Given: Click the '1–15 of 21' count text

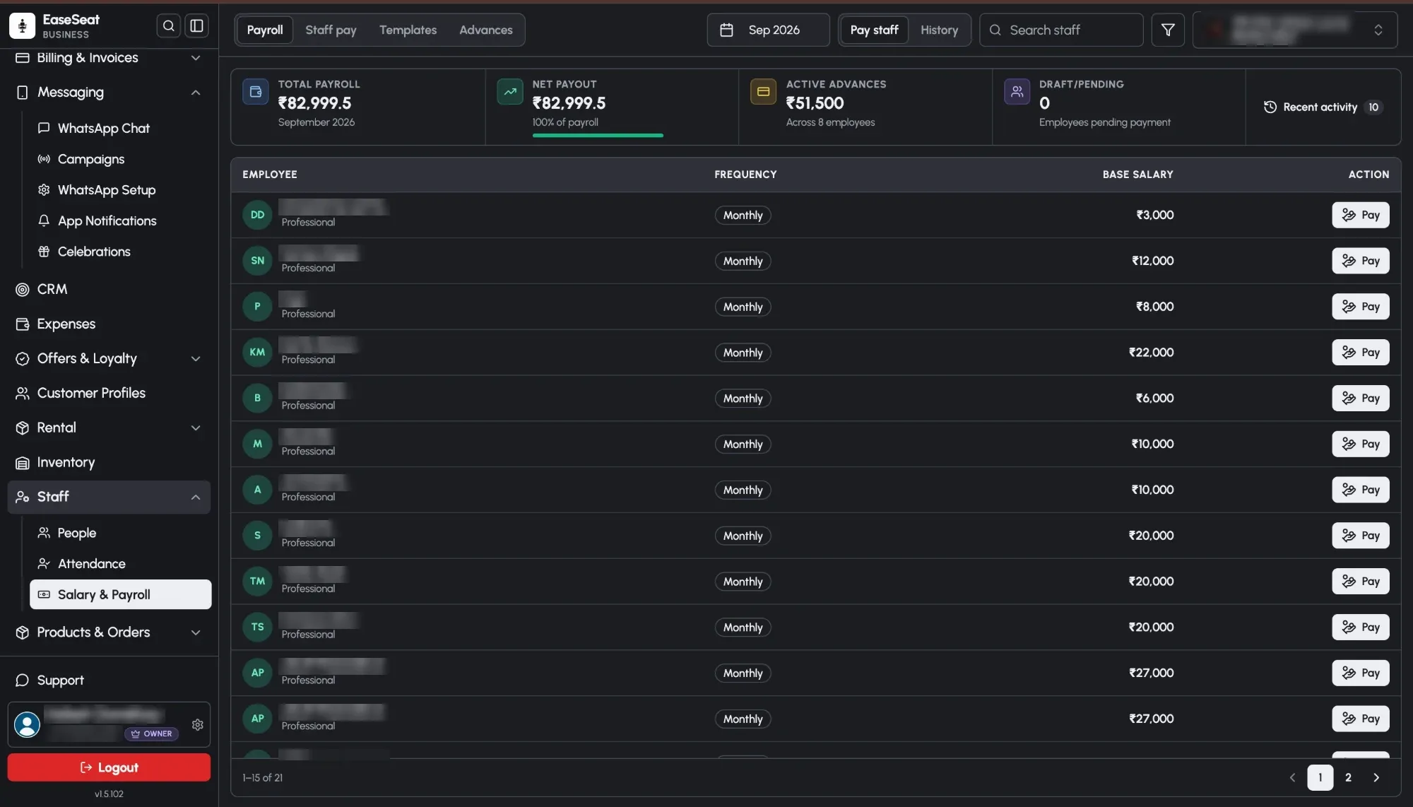Looking at the screenshot, I should pos(262,777).
